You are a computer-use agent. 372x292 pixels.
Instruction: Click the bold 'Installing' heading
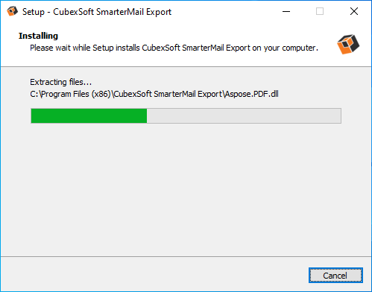pyautogui.click(x=38, y=36)
